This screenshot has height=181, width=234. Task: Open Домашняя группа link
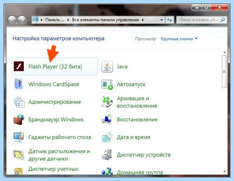click(x=140, y=172)
